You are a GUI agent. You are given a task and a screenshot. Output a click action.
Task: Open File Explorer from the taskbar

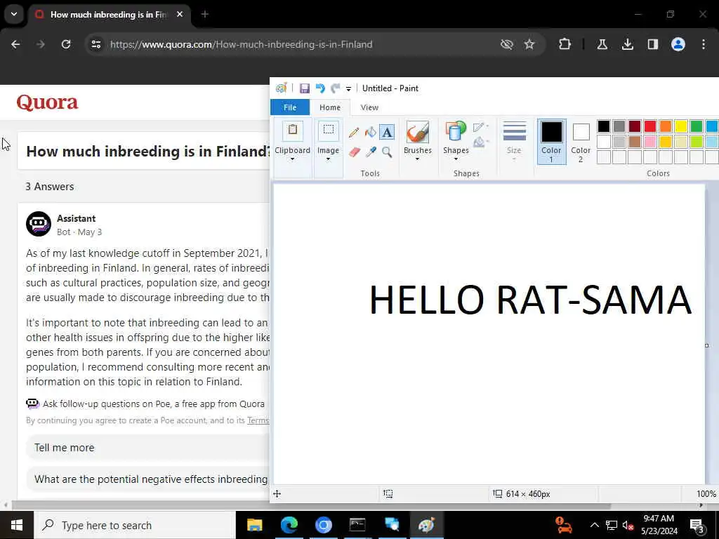click(x=254, y=525)
